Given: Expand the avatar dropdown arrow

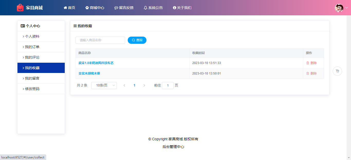Looking at the screenshot, I should pos(346,8).
